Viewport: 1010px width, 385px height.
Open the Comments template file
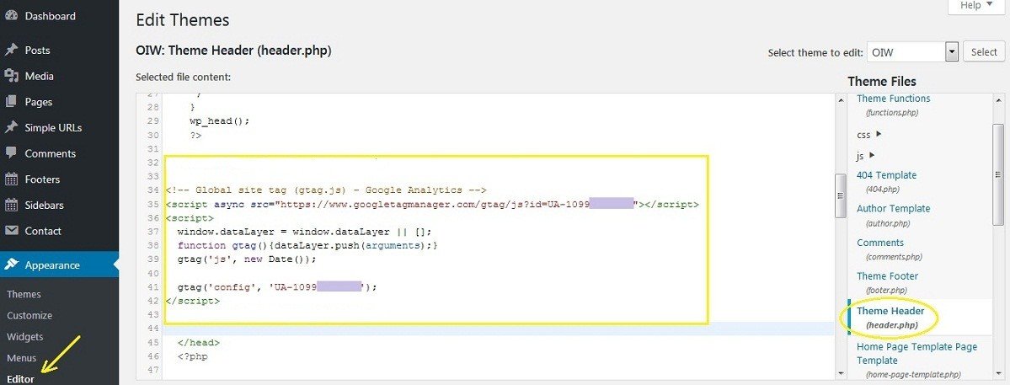tap(880, 243)
